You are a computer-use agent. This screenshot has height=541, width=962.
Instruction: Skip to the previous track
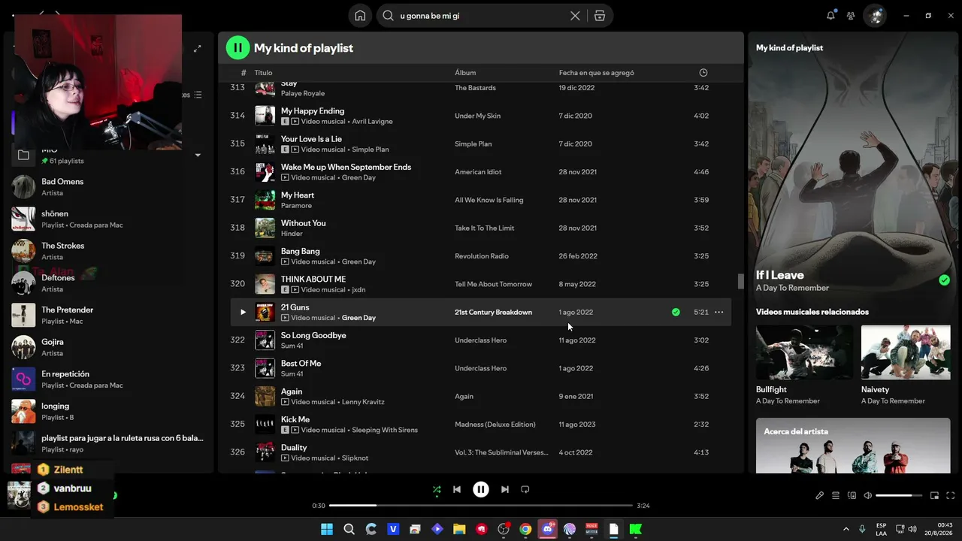click(457, 489)
